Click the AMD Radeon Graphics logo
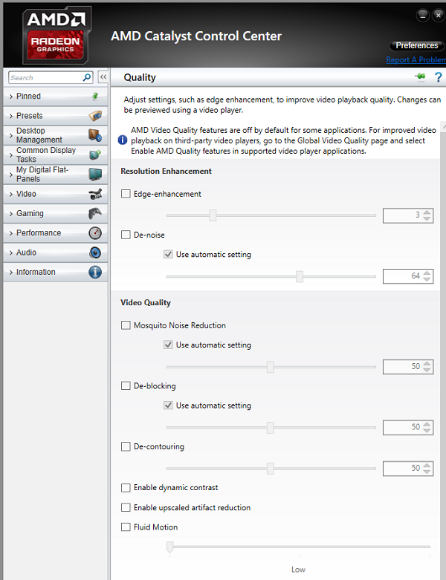 pos(56,35)
